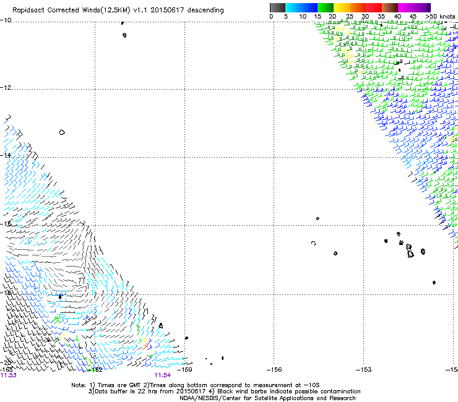Click the latitude label "-10"
458x402 pixels.
click(x=6, y=20)
